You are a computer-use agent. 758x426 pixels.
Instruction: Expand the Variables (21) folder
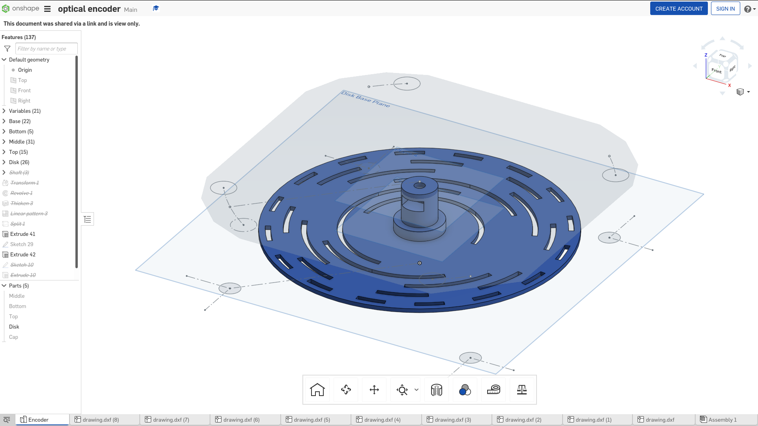pos(4,111)
